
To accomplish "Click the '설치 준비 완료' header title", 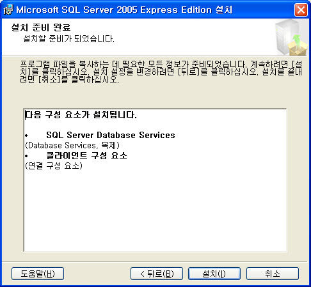I will 41,27.
